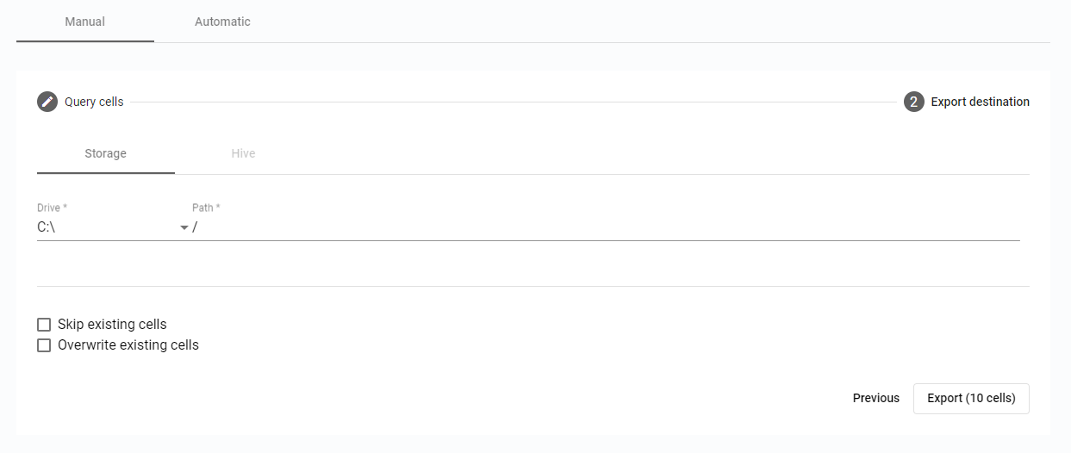Image resolution: width=1071 pixels, height=453 pixels.
Task: Click the stepper line between the steps
Action: tap(513, 102)
